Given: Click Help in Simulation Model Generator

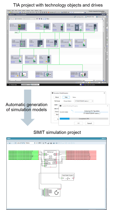Looking at the screenshot, I should point(66,97).
